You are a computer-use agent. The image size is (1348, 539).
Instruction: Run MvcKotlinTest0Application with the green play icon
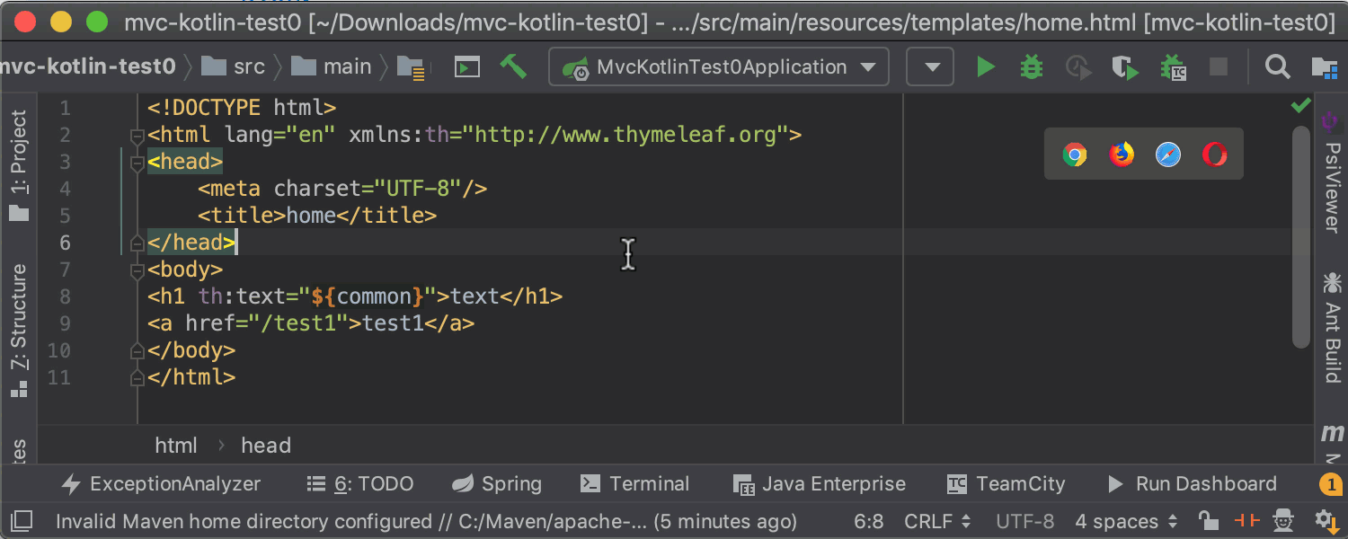(x=986, y=66)
